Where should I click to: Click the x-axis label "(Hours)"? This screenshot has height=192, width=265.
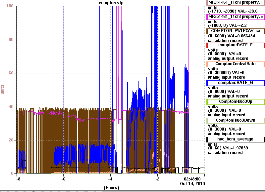[111, 188]
